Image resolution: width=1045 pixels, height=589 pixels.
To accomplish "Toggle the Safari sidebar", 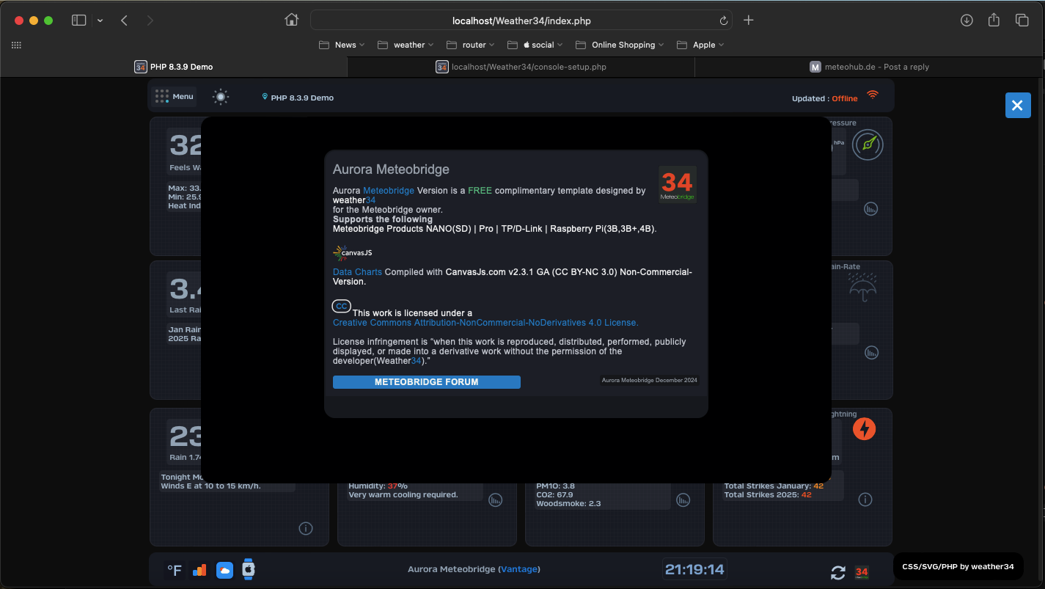I will (x=78, y=21).
